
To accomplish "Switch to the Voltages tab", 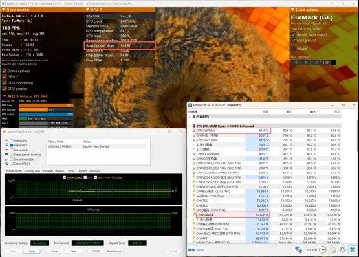I will point(47,171).
